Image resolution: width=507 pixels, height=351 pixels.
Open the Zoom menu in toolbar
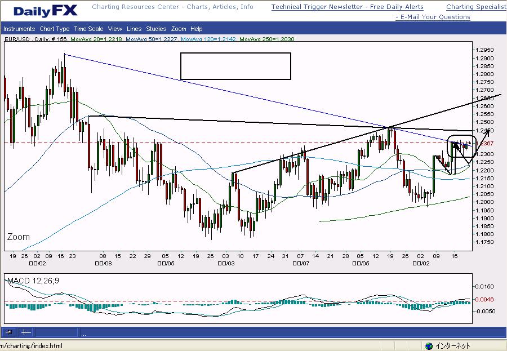(x=179, y=29)
